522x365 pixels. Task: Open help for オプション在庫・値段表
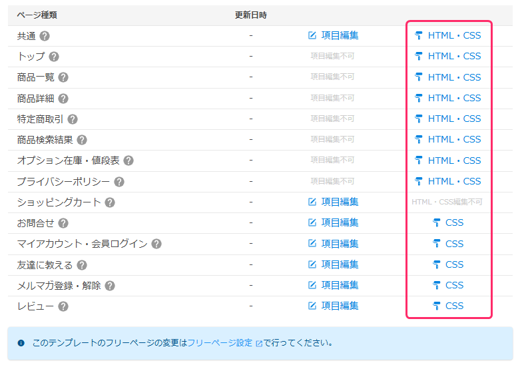[x=129, y=161]
